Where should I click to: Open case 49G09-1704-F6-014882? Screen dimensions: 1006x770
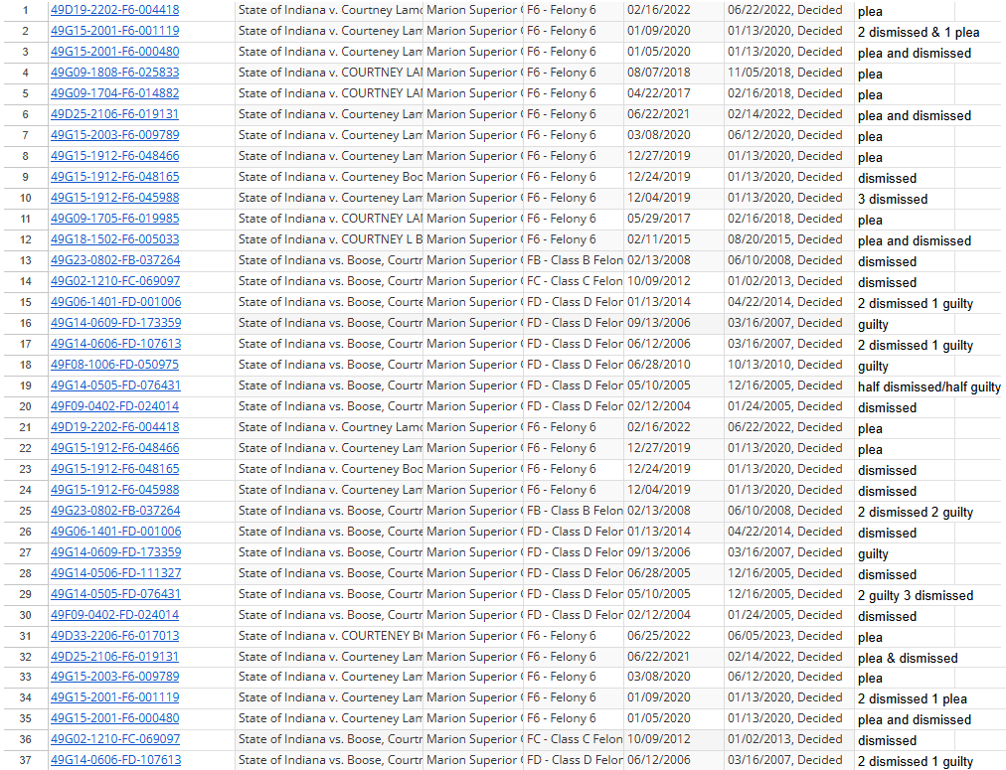coord(114,93)
